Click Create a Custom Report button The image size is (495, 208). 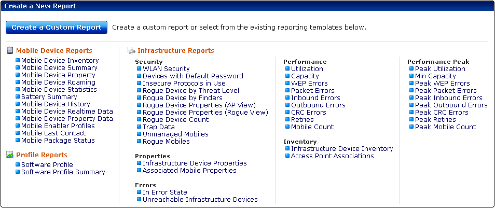tap(57, 27)
